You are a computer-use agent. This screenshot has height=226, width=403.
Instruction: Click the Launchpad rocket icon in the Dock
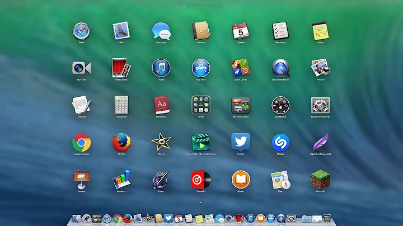(x=87, y=219)
